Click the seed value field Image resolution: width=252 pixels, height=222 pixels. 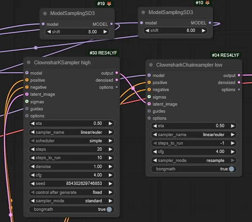click(71, 184)
